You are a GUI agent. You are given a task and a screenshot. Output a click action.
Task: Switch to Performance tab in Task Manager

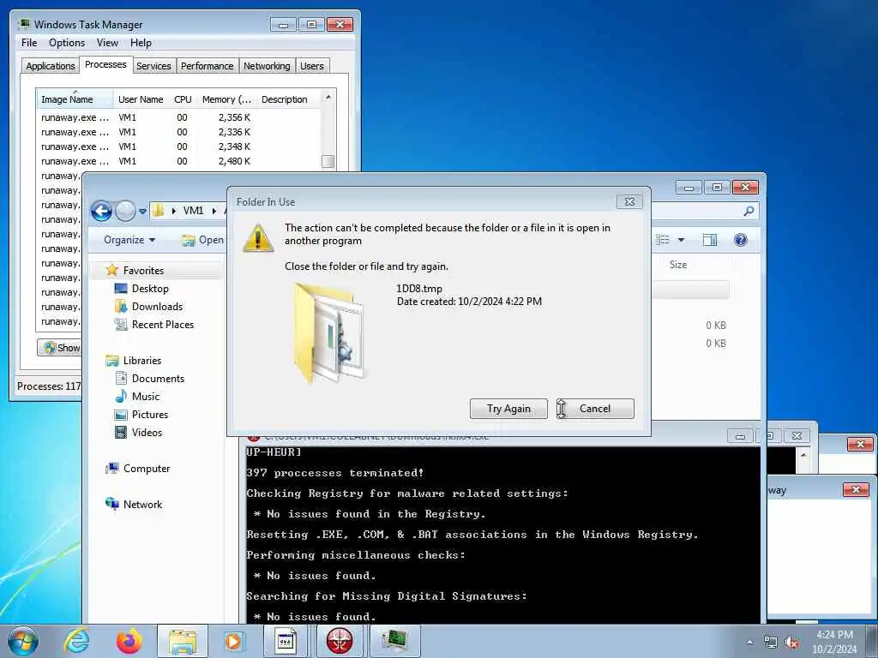(x=207, y=66)
